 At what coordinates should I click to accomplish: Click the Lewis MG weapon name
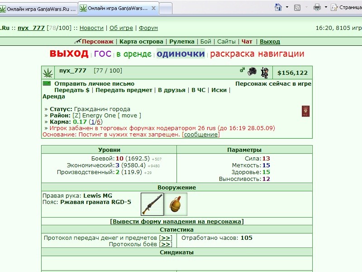[x=98, y=196]
